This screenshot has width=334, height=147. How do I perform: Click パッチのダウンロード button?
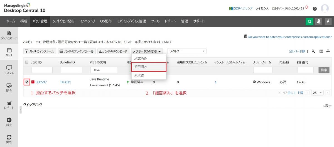click(x=113, y=52)
